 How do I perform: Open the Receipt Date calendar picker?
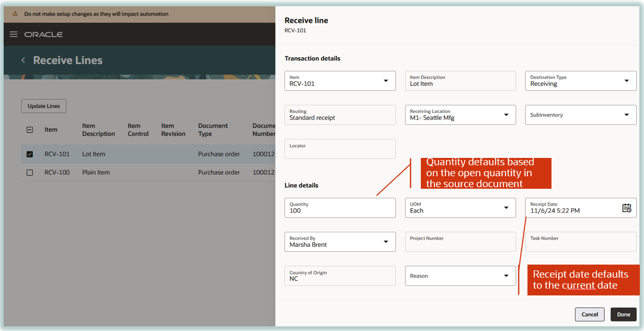[x=627, y=208]
